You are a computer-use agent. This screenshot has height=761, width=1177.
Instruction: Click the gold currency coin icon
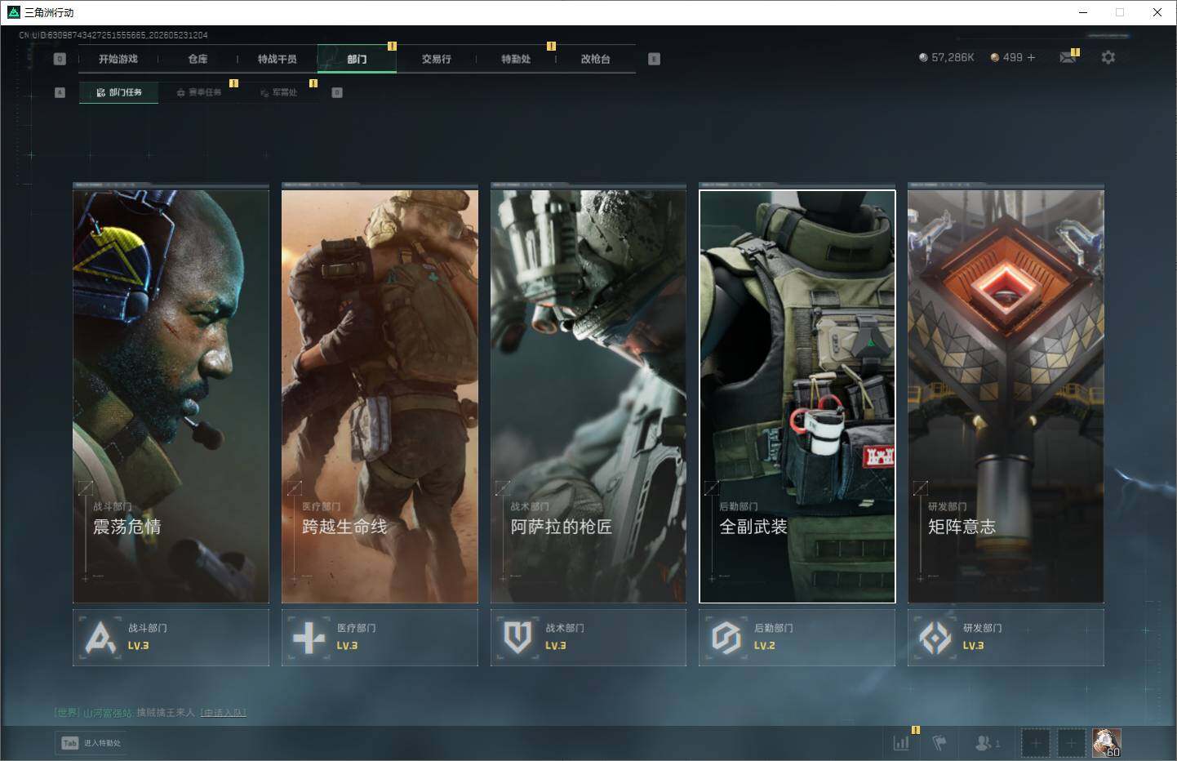[995, 58]
